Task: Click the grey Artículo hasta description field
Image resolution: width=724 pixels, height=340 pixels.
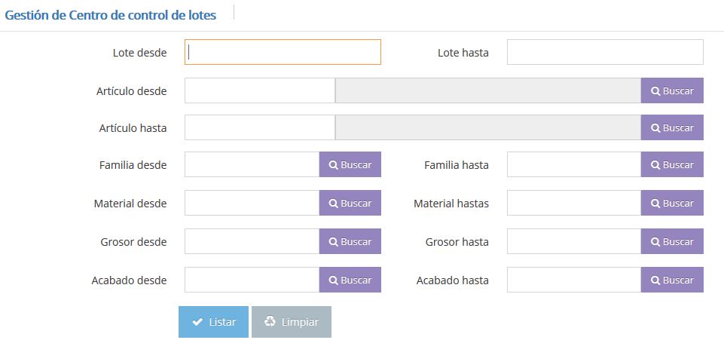Action: (488, 127)
